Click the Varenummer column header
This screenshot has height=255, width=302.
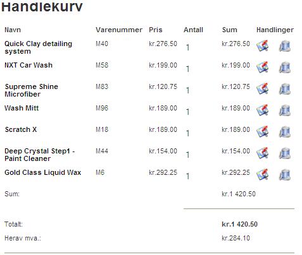tap(119, 30)
